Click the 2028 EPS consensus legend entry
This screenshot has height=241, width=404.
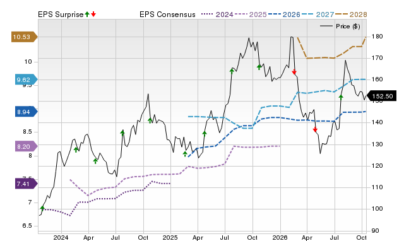click(351, 15)
